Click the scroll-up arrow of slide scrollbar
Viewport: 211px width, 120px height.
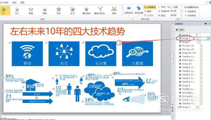173,24
